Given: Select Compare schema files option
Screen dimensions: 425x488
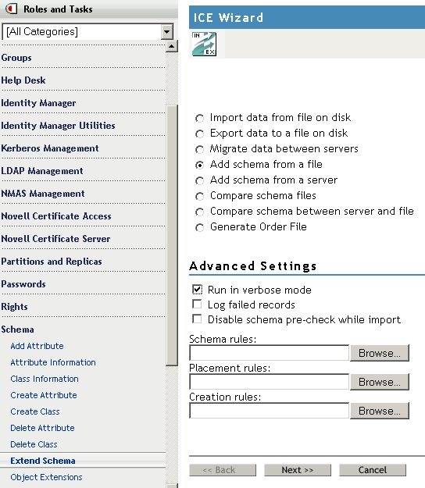Looking at the screenshot, I should [199, 197].
